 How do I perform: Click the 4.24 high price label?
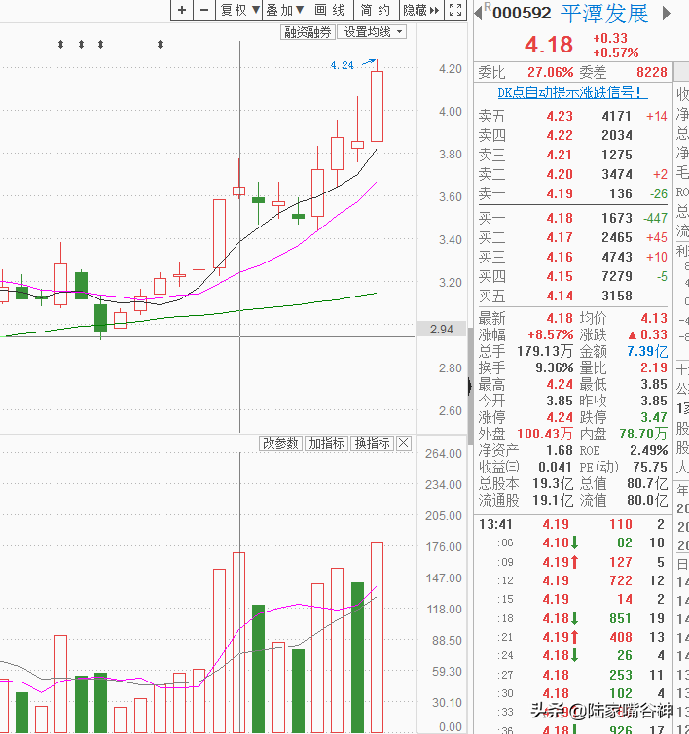(x=343, y=65)
